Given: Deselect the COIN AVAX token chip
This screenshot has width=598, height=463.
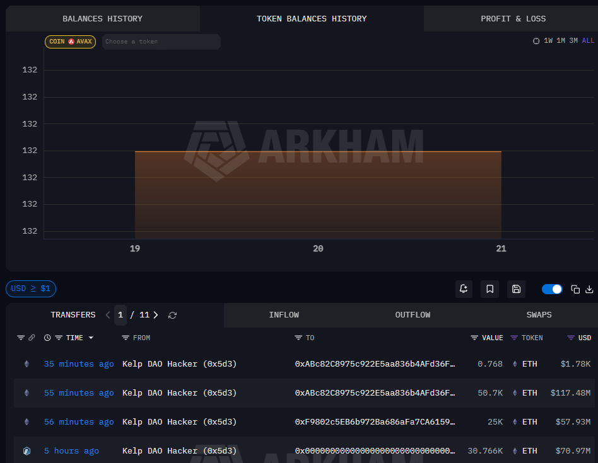Looking at the screenshot, I should point(70,42).
